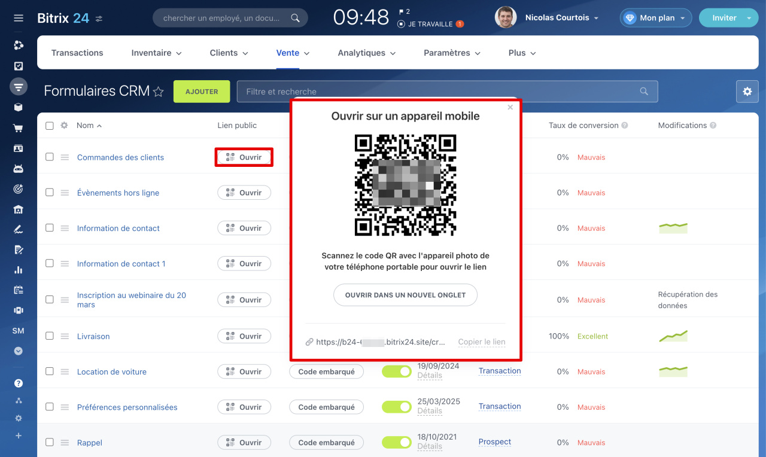Screen dimensions: 766x457
Task: Click the Prospect link in Rappel row
Action: pos(495,442)
